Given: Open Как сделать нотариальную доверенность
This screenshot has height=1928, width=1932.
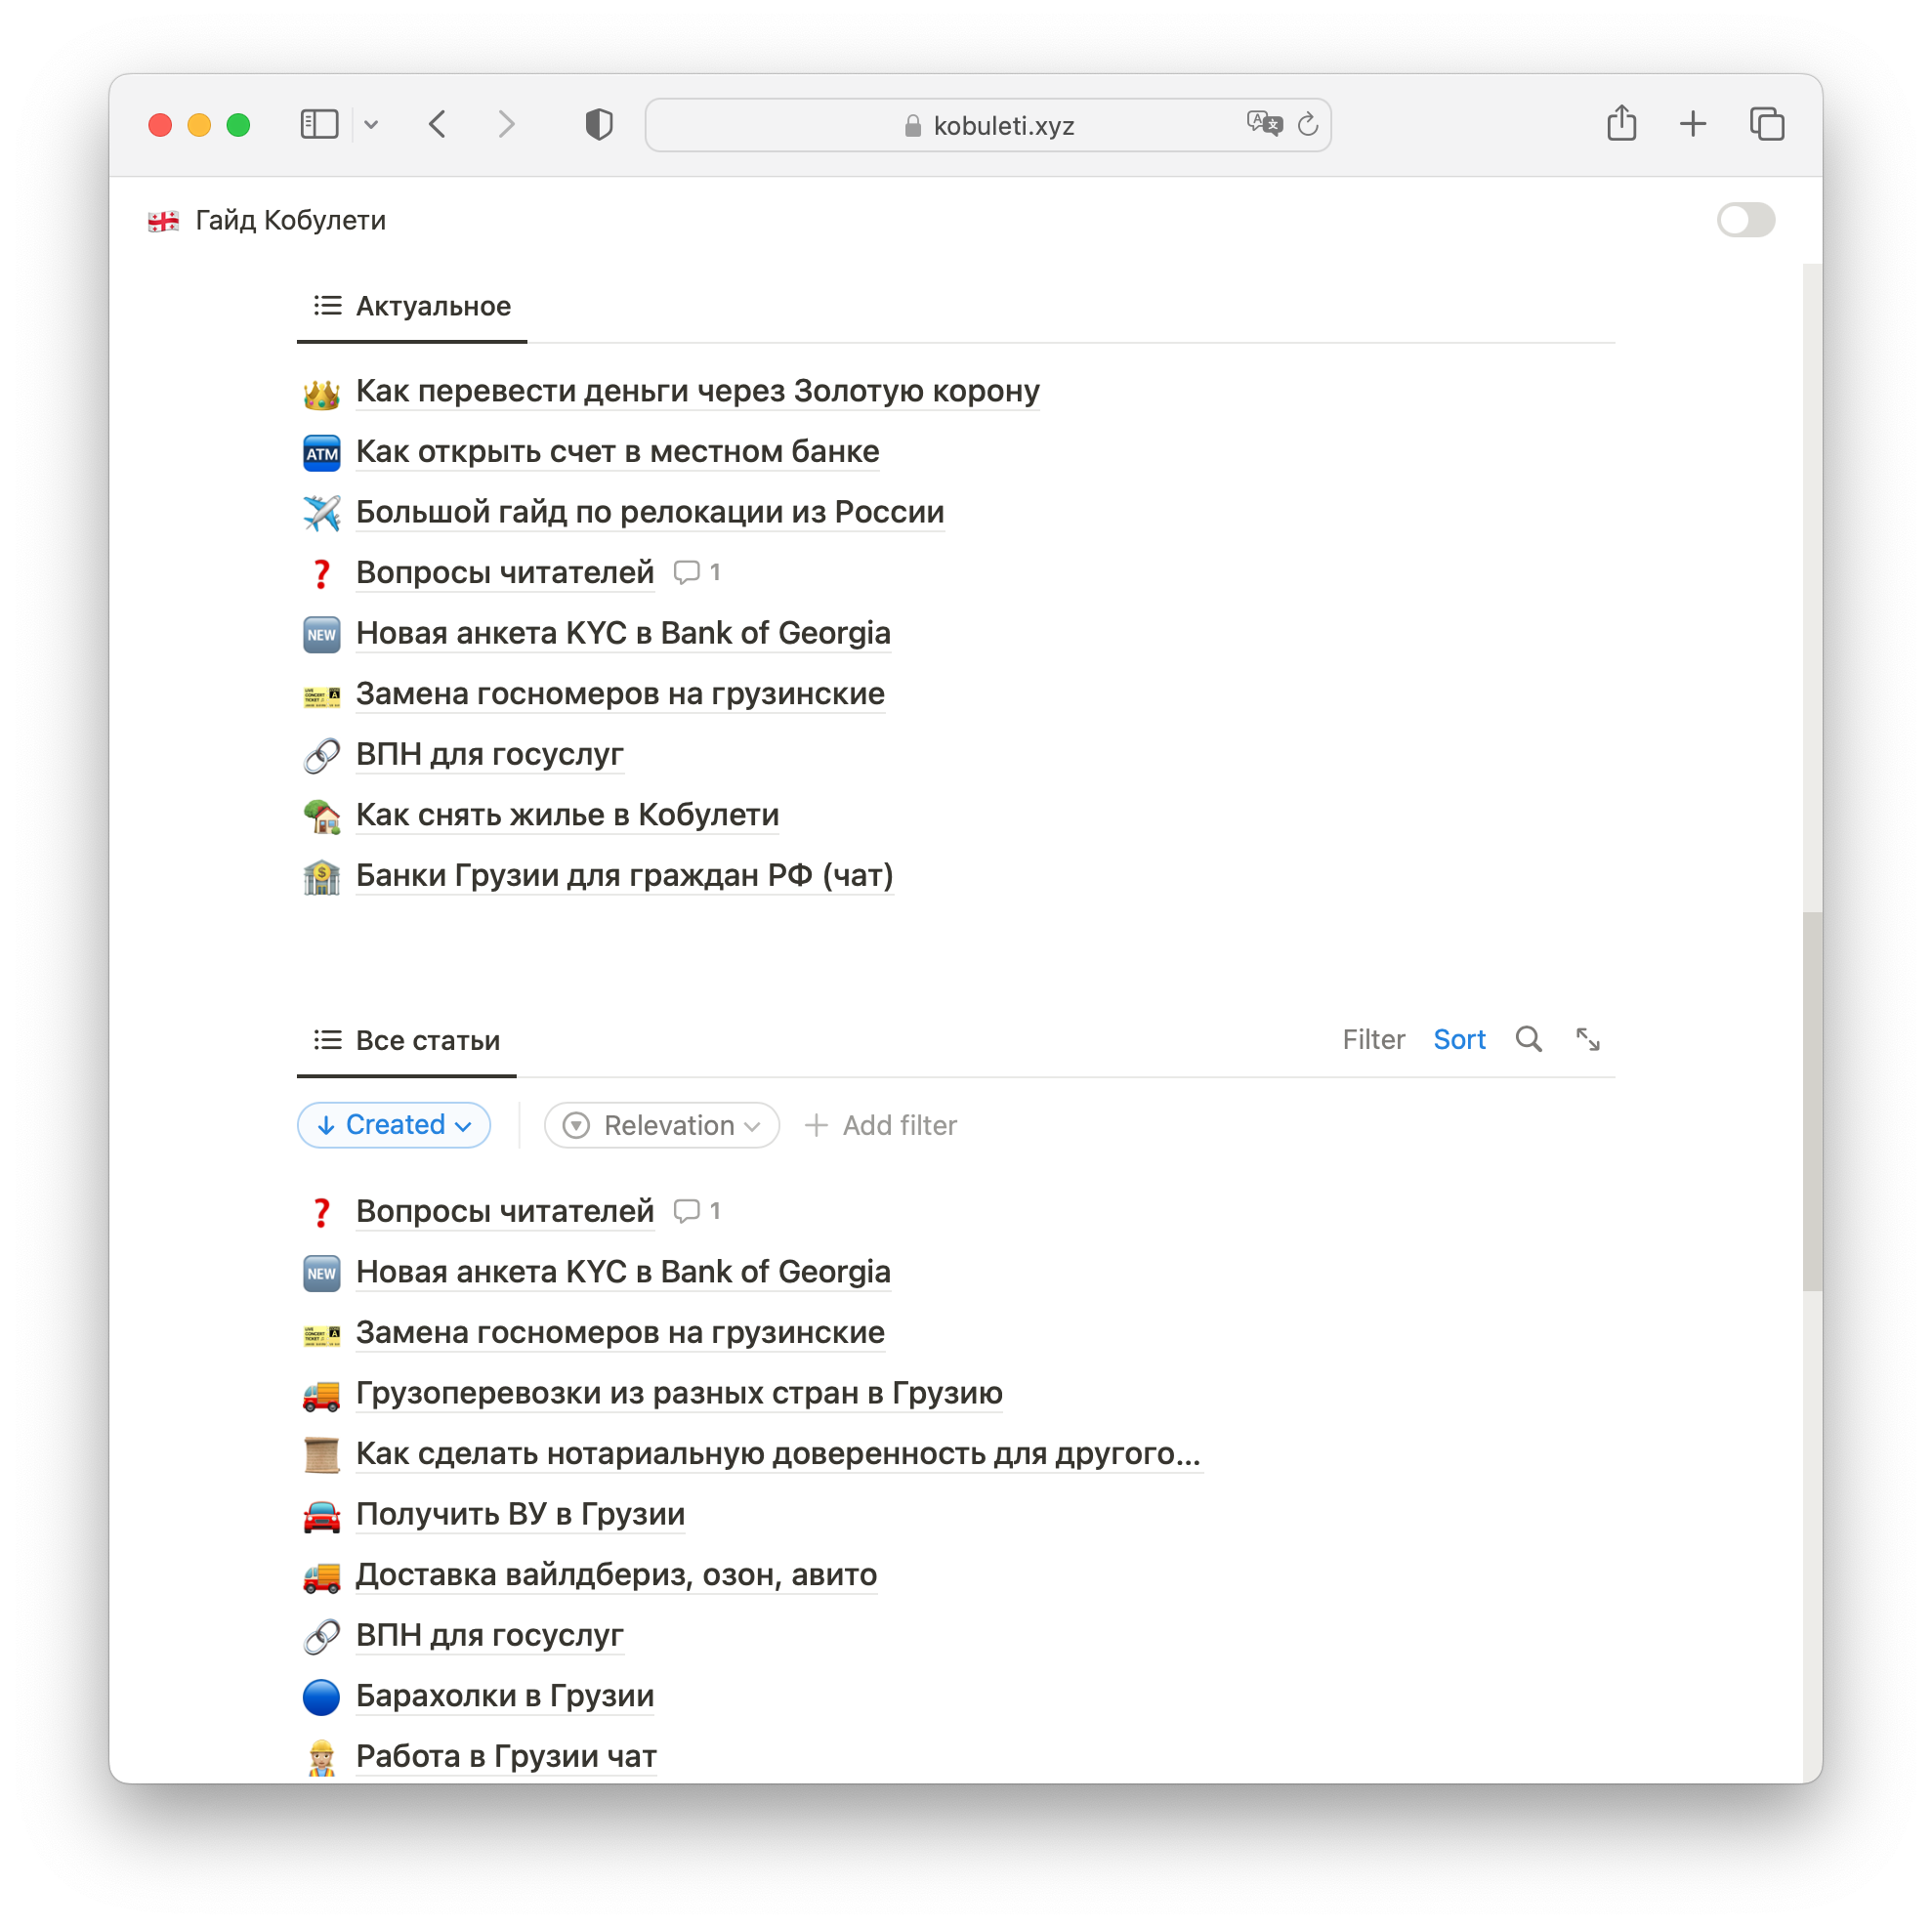Looking at the screenshot, I should [x=778, y=1454].
